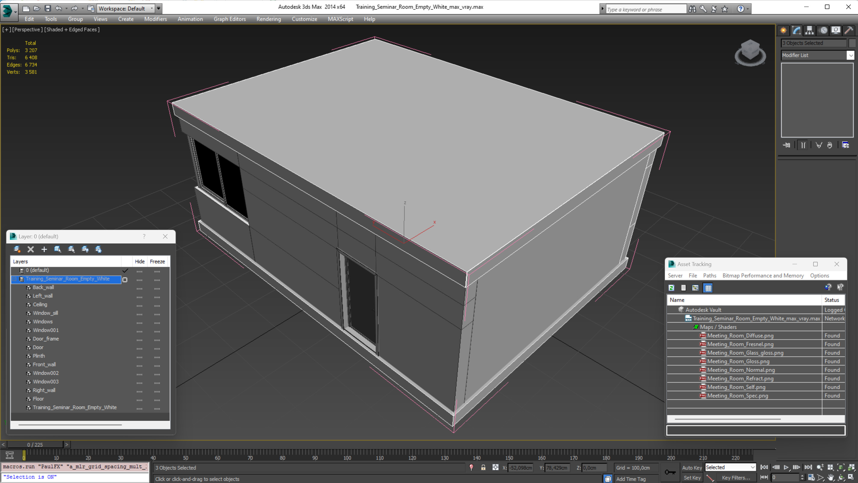
Task: Open the Rendering menu
Action: pos(269,19)
